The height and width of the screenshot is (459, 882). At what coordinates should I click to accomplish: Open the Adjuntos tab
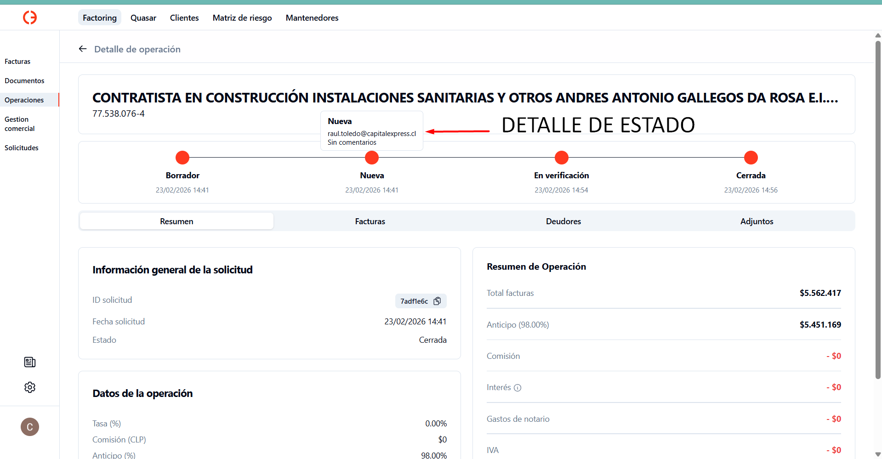coord(757,221)
